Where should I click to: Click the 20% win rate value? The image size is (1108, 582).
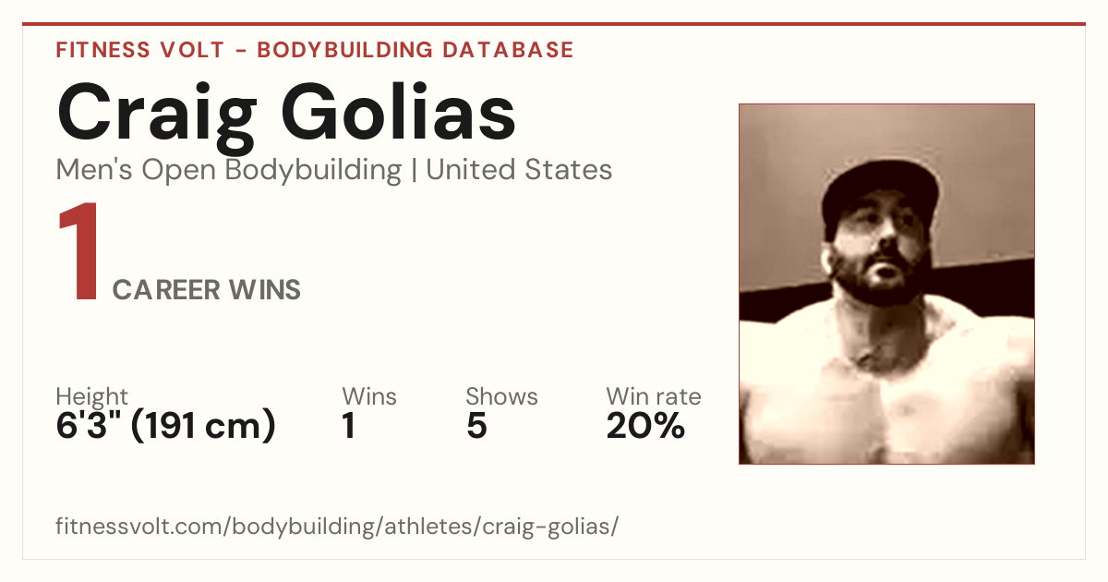click(645, 426)
